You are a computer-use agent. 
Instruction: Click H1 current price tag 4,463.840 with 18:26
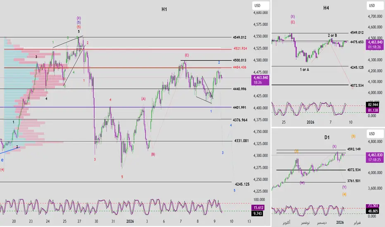coord(260,80)
